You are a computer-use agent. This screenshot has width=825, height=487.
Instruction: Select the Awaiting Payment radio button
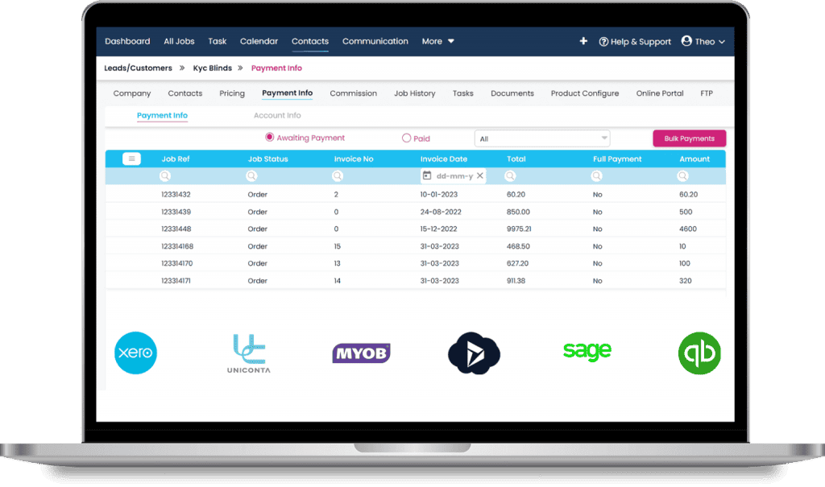click(270, 138)
